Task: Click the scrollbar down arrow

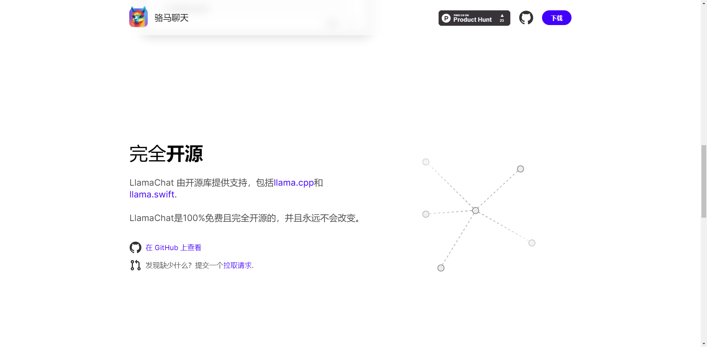Action: click(704, 344)
